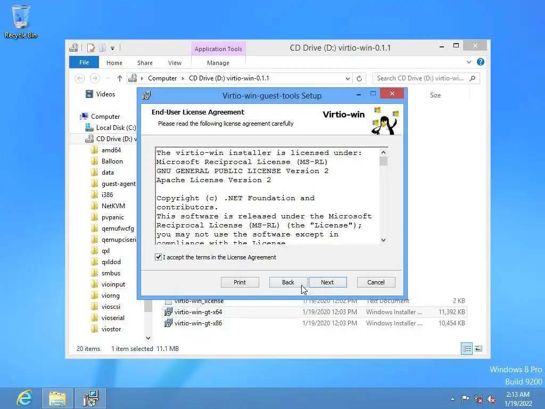Click the Virtio-win penguin logo

pyautogui.click(x=385, y=121)
